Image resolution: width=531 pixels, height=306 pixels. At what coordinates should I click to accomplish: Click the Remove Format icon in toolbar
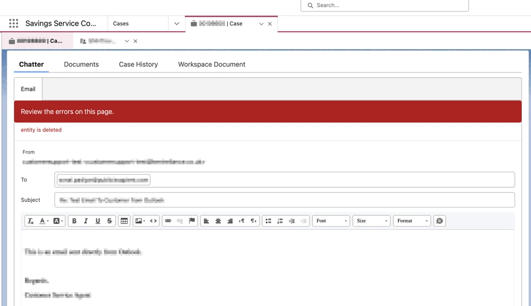31,221
